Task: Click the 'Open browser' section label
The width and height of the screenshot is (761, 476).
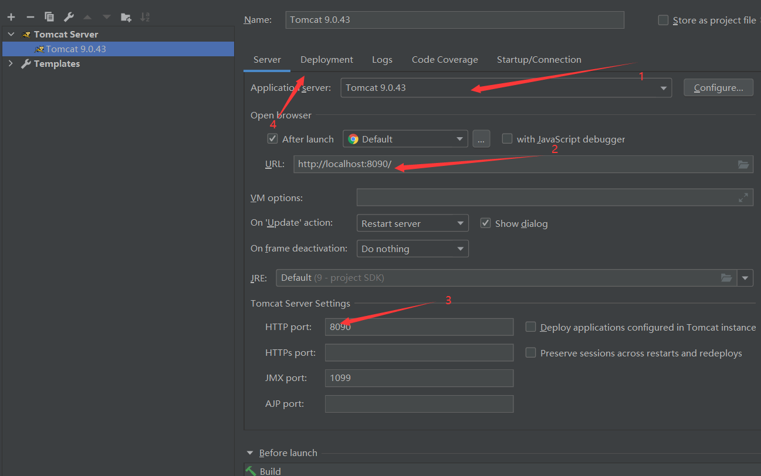Action: pos(281,115)
